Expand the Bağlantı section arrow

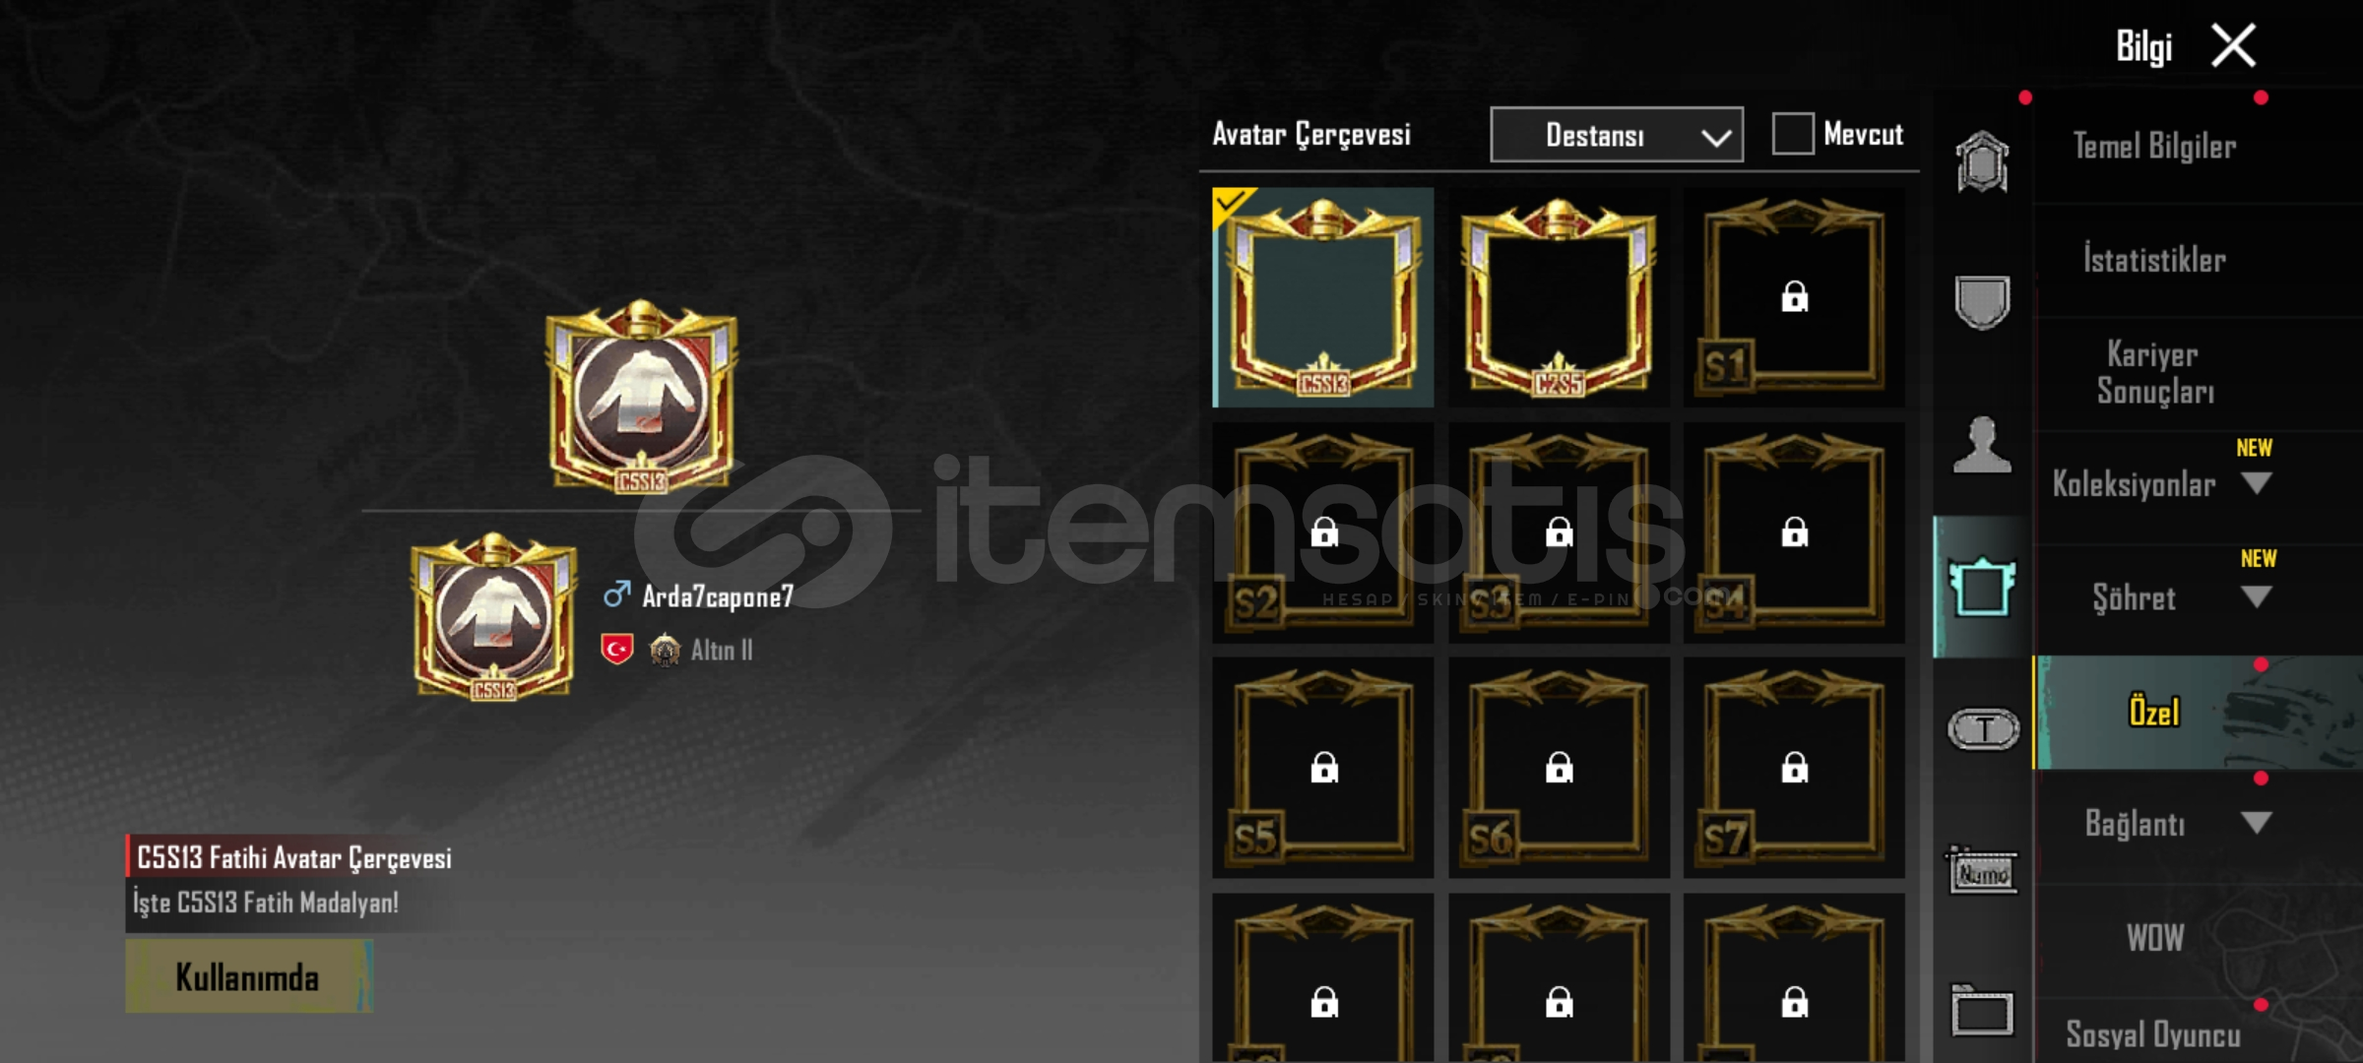2256,823
